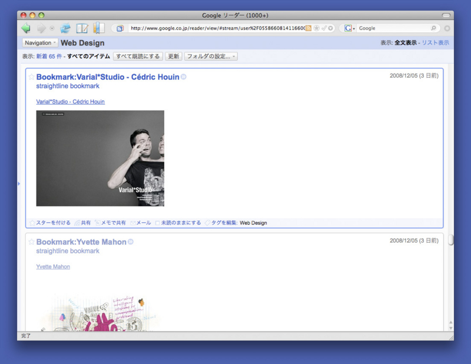Click window toolbar toggle pill button
This screenshot has height=364, width=471.
tap(446, 15)
